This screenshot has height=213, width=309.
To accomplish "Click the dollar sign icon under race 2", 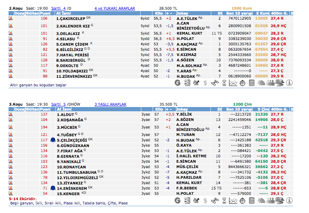I will 205,83.
